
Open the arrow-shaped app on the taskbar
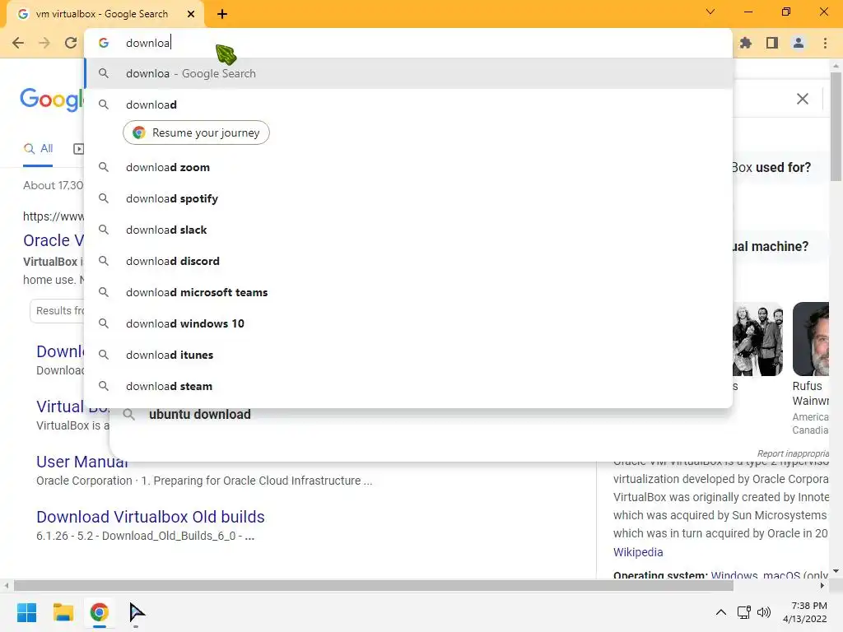(137, 612)
